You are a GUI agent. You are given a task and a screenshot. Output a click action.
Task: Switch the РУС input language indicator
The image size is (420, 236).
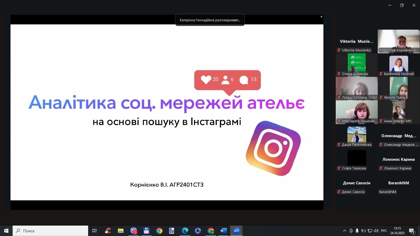tap(384, 231)
